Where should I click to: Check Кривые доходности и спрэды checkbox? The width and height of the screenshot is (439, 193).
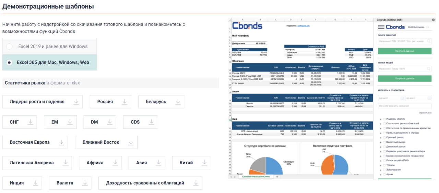384,132
